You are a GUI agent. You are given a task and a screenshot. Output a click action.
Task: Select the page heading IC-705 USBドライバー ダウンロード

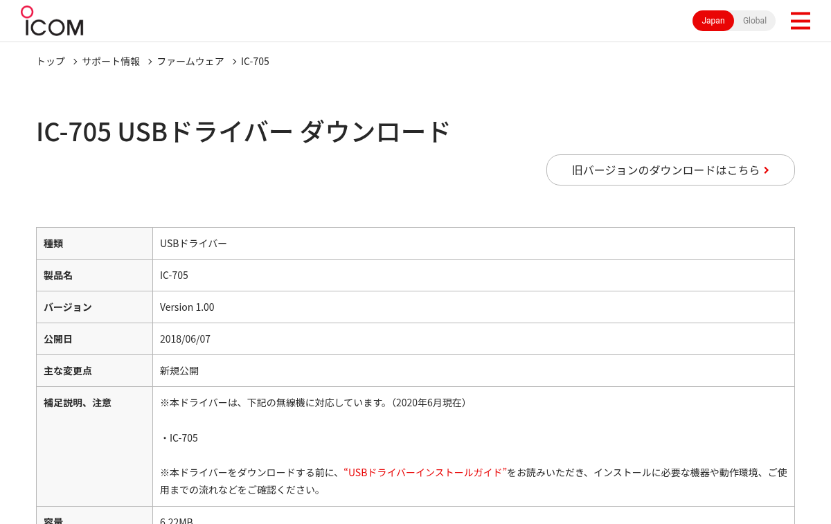coord(243,132)
